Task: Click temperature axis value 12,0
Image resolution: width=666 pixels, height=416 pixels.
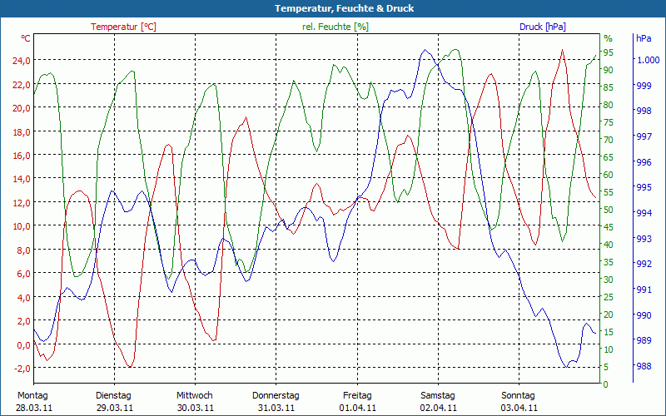Action: (22, 202)
